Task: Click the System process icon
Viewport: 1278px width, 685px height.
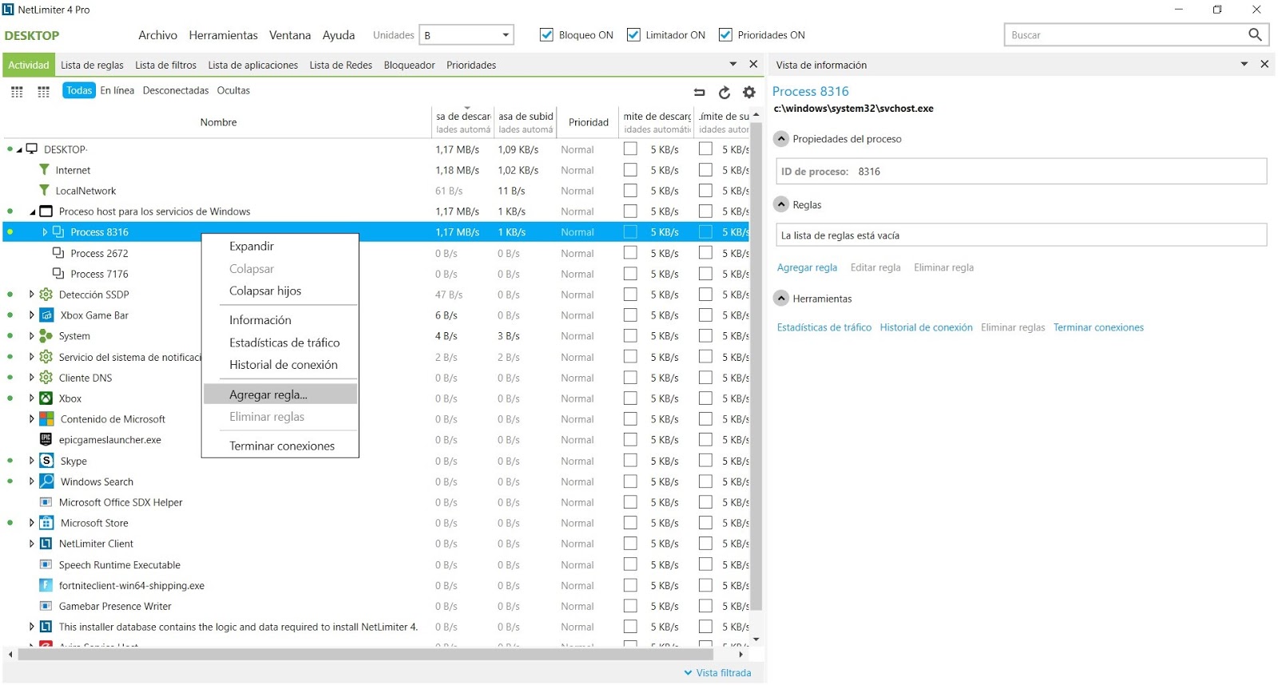Action: (46, 336)
